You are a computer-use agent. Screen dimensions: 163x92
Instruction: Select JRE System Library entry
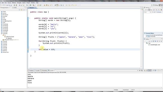coord(11,40)
